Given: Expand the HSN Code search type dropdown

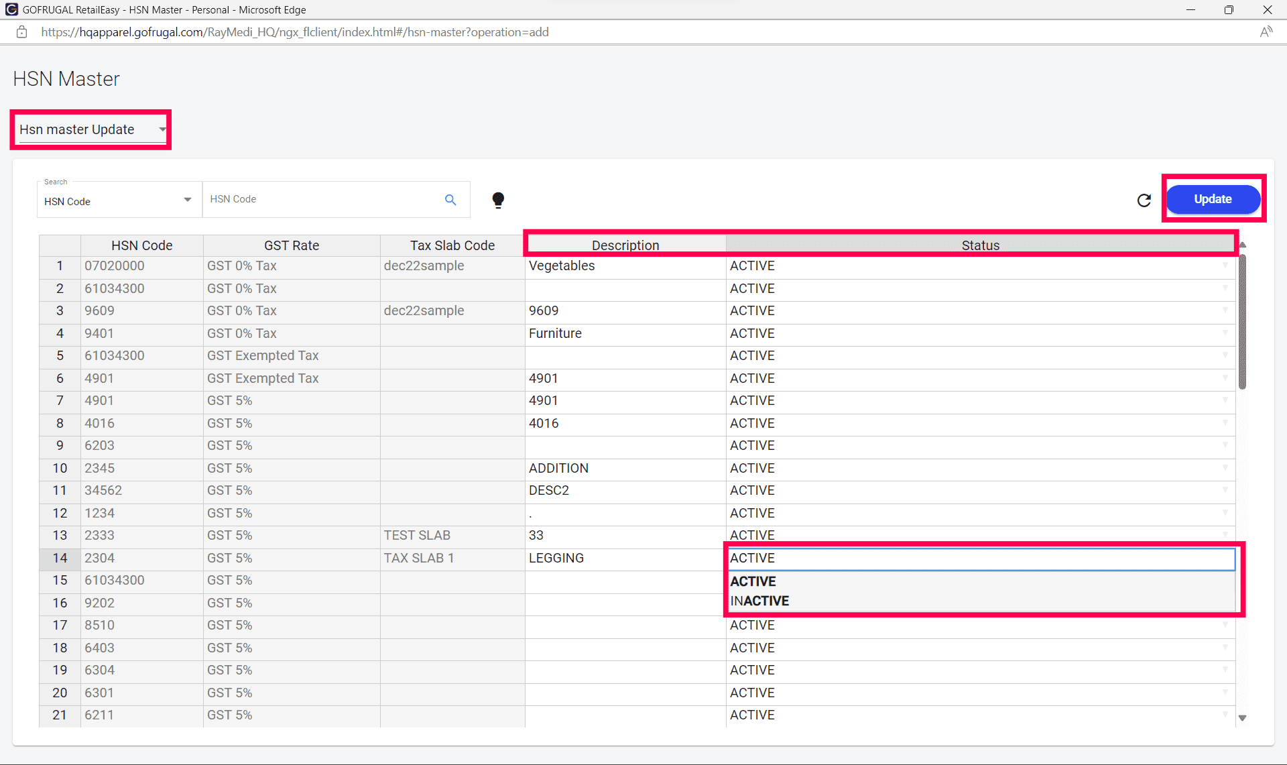Looking at the screenshot, I should [x=187, y=200].
